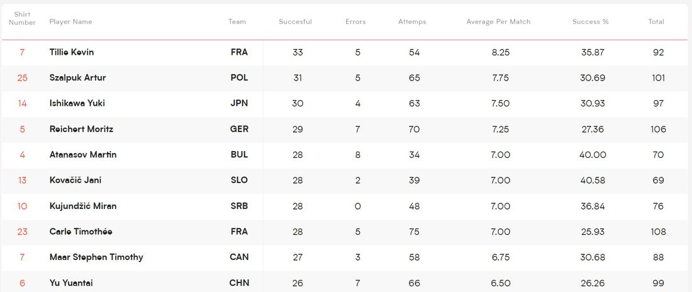The width and height of the screenshot is (692, 292).
Task: Click on Reichert Moritz's name
Action: click(81, 129)
